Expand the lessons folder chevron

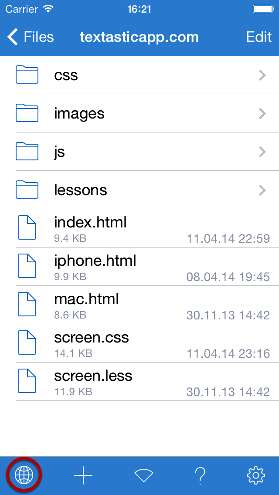click(262, 190)
